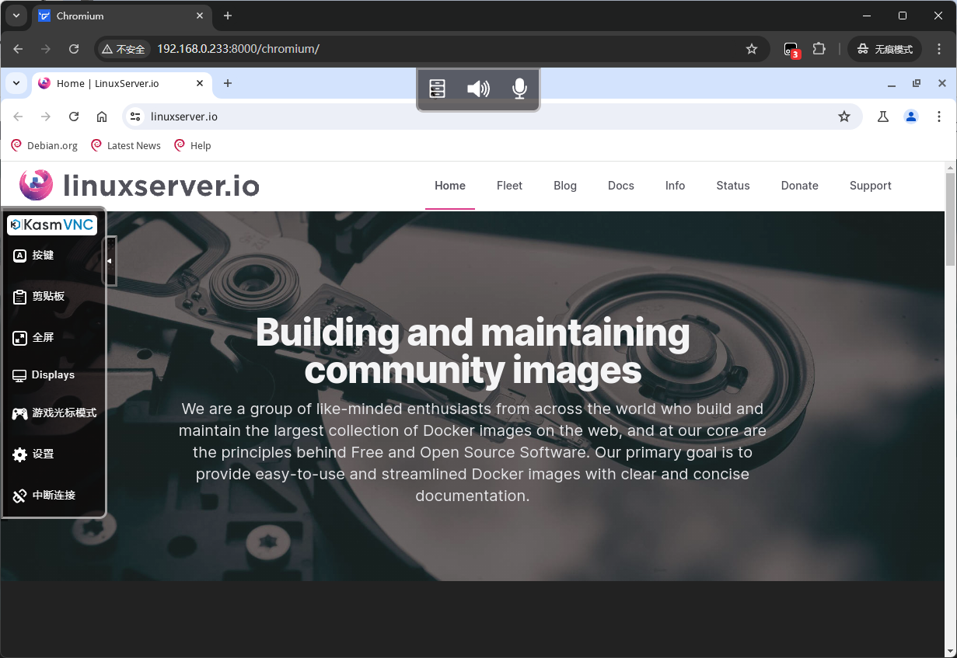Reload the outer browser page
Viewport: 957px width, 658px height.
pyautogui.click(x=74, y=49)
